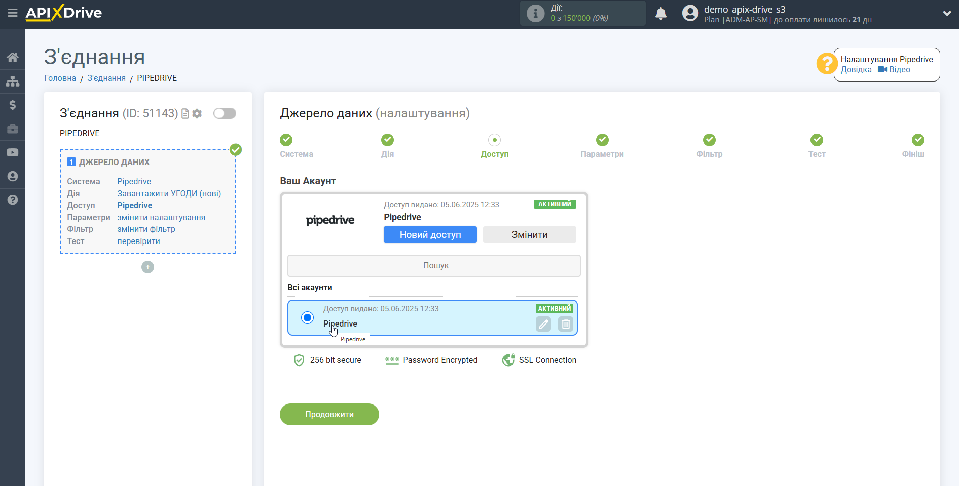Click перевірити test link
Image resolution: width=959 pixels, height=486 pixels.
tap(138, 241)
